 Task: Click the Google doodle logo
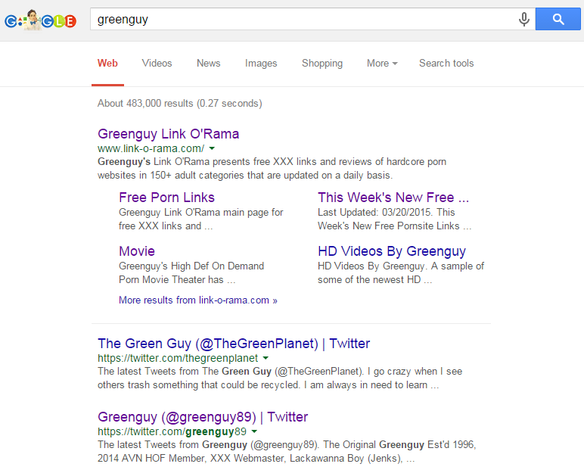click(40, 20)
